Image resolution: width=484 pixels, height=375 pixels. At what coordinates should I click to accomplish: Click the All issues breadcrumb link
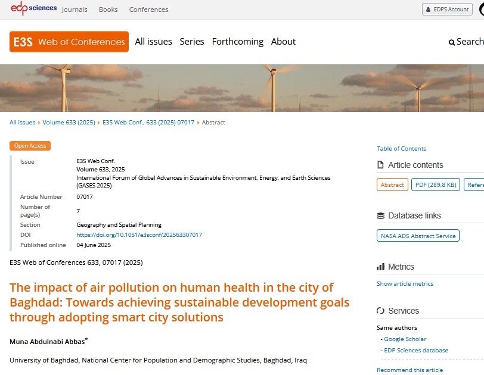22,123
